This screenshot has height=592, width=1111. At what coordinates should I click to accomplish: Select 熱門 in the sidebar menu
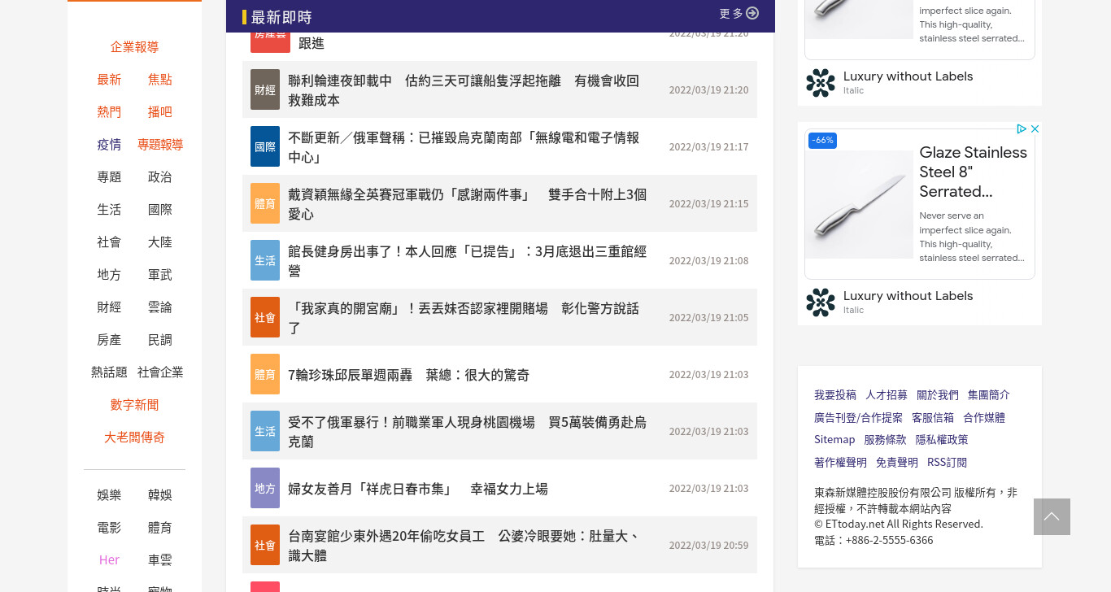tap(109, 112)
